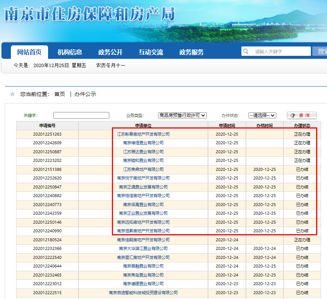Open 南京荣岛置业有限公司 entry

[143, 275]
